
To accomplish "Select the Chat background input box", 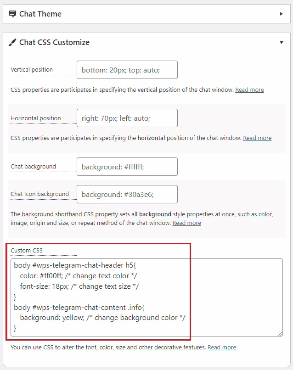I will 127,167.
